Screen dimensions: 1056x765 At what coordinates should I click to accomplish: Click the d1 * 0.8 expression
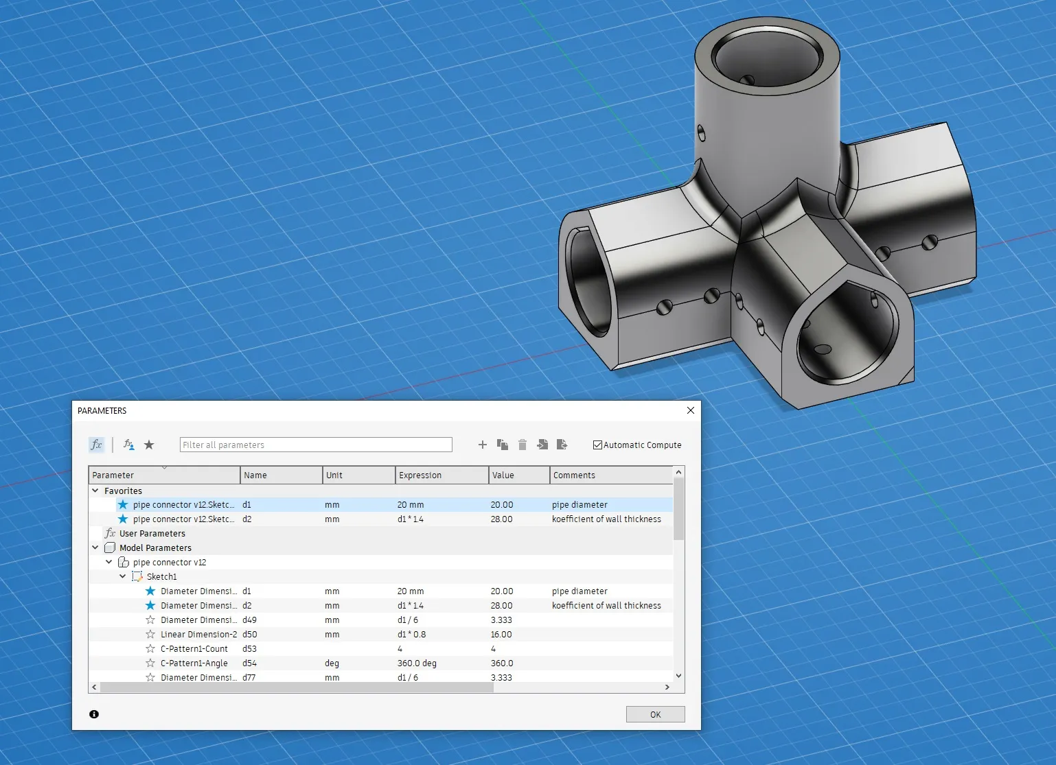[411, 634]
